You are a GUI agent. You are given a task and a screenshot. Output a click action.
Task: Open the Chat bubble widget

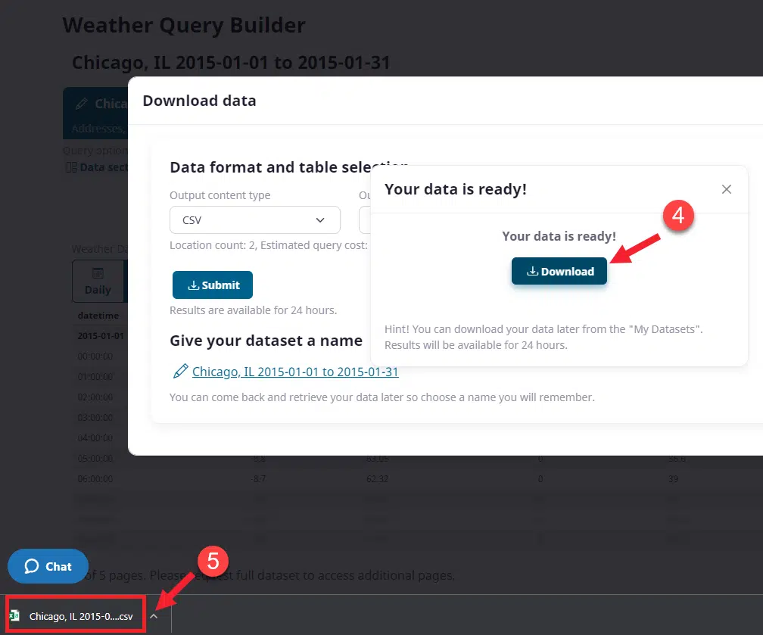pyautogui.click(x=48, y=566)
